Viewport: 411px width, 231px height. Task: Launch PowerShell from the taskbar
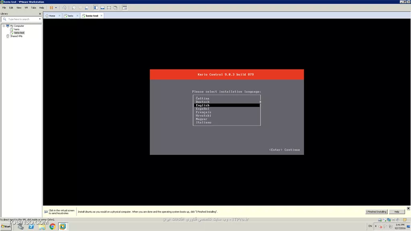click(31, 227)
